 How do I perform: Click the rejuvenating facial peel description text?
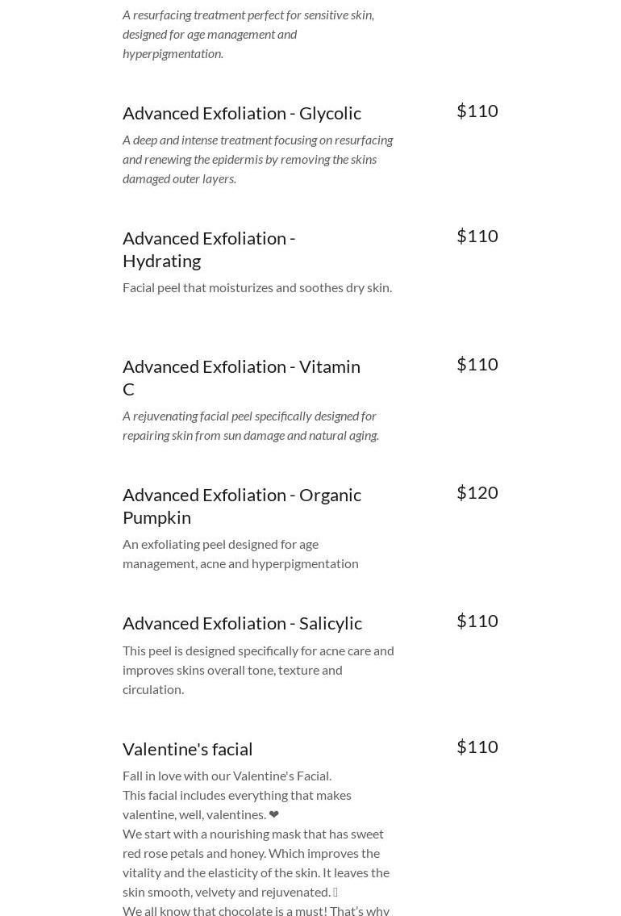point(250,425)
